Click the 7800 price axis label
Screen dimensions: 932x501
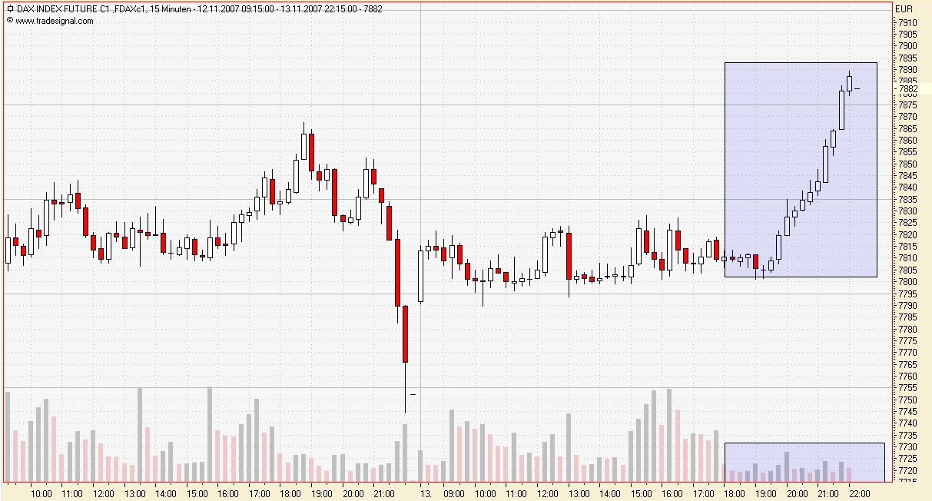(907, 282)
